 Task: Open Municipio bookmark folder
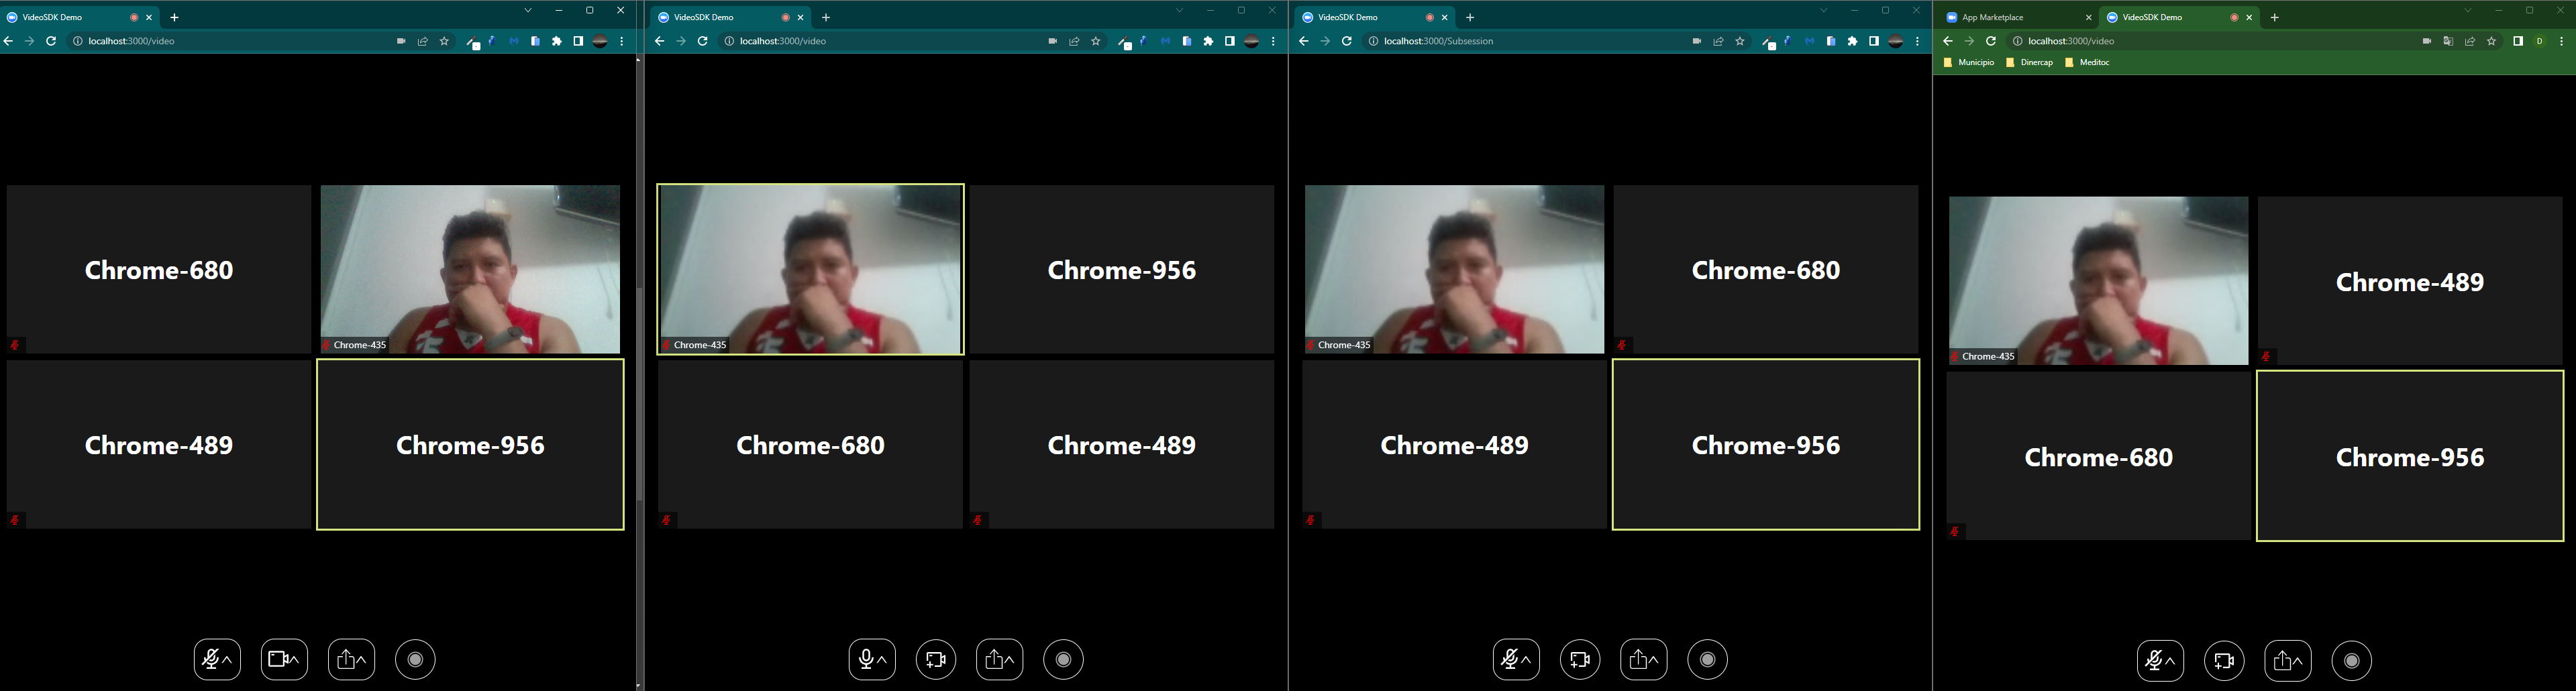(1968, 62)
